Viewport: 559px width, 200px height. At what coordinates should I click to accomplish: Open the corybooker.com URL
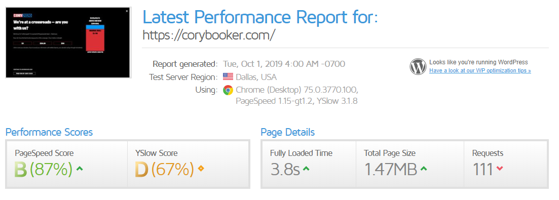209,35
